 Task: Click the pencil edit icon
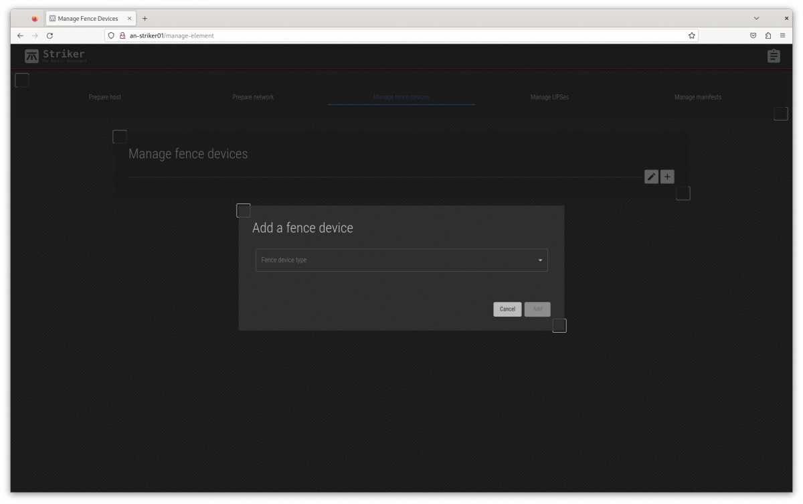pyautogui.click(x=651, y=177)
